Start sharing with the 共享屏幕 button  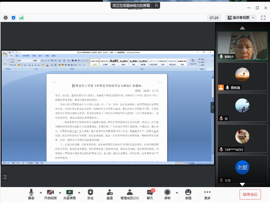(69, 194)
